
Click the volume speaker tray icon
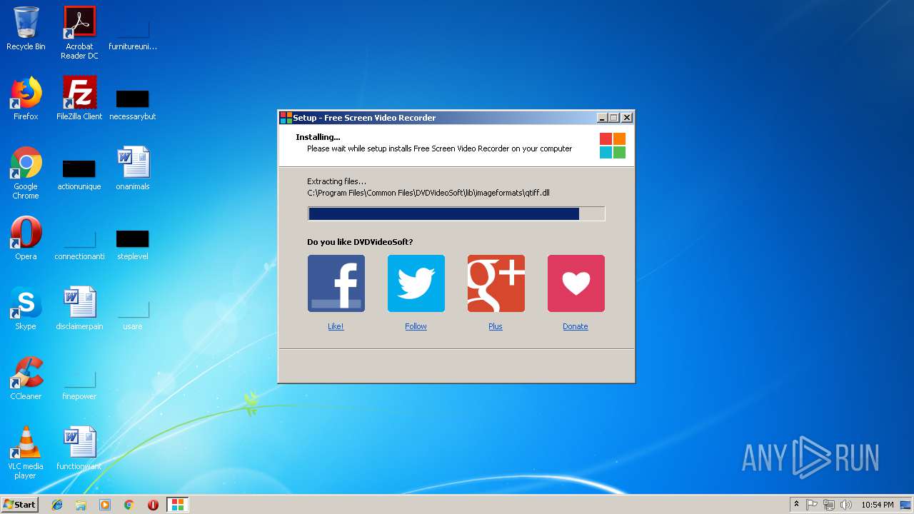pos(846,505)
